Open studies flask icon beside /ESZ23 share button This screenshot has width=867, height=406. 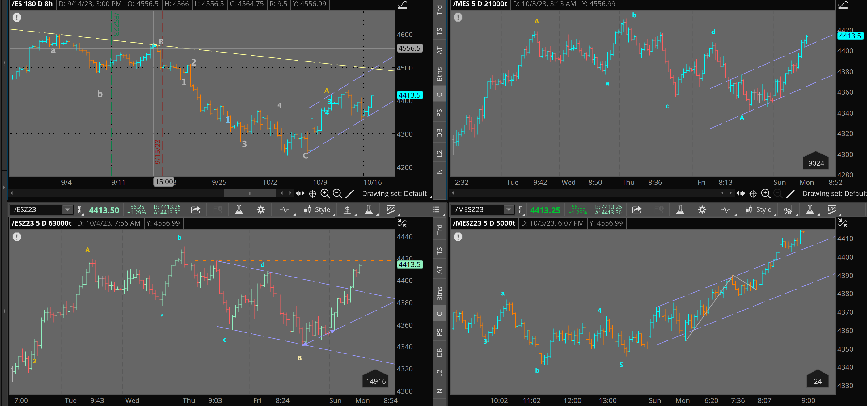[239, 210]
